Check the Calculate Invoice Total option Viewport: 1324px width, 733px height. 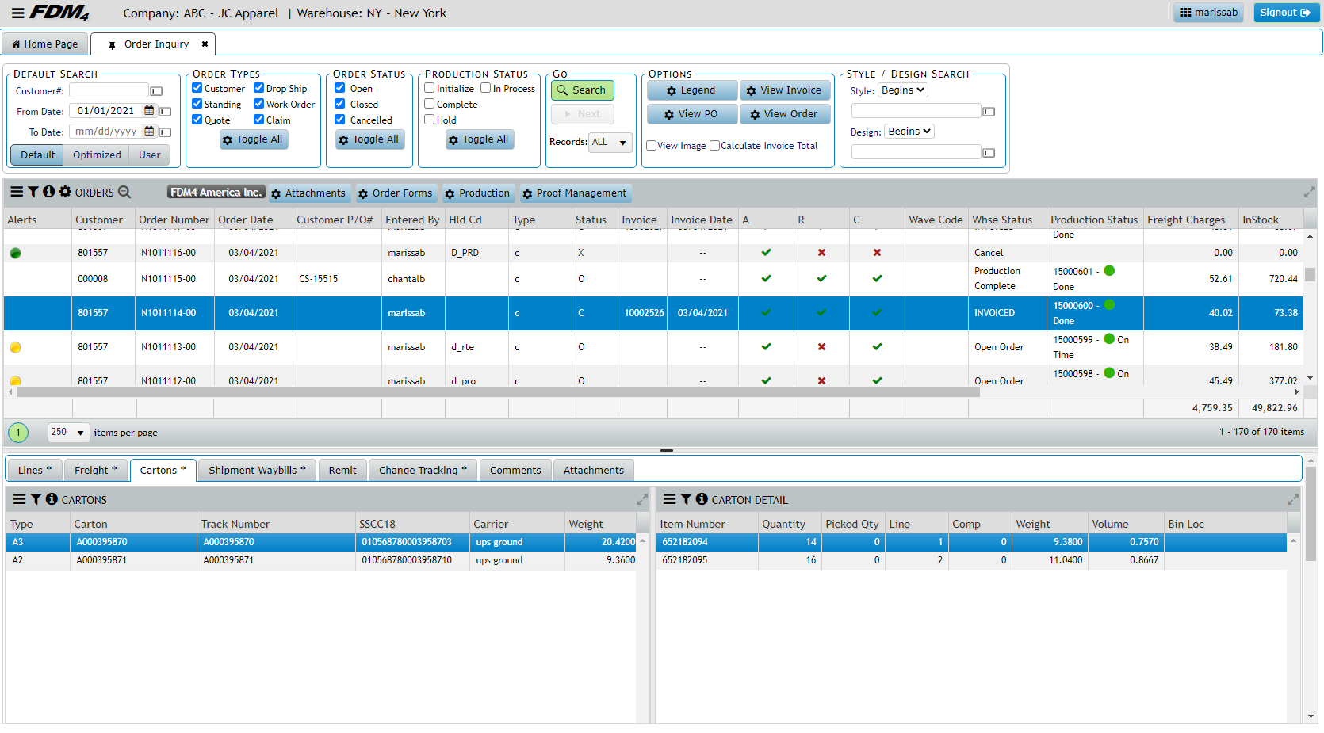(714, 146)
